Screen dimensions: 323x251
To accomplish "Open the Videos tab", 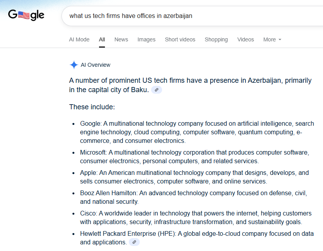I will (245, 39).
